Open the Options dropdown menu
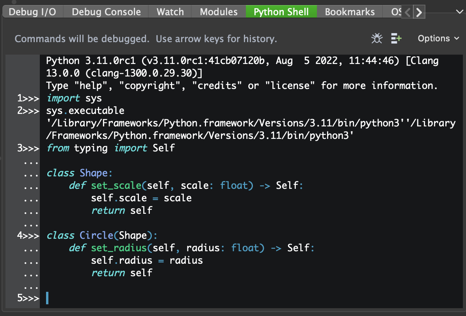The width and height of the screenshot is (466, 316). (438, 38)
